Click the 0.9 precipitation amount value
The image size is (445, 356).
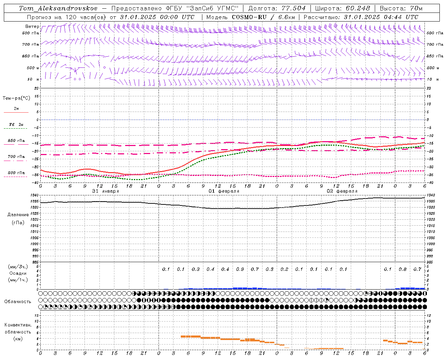tap(240, 269)
